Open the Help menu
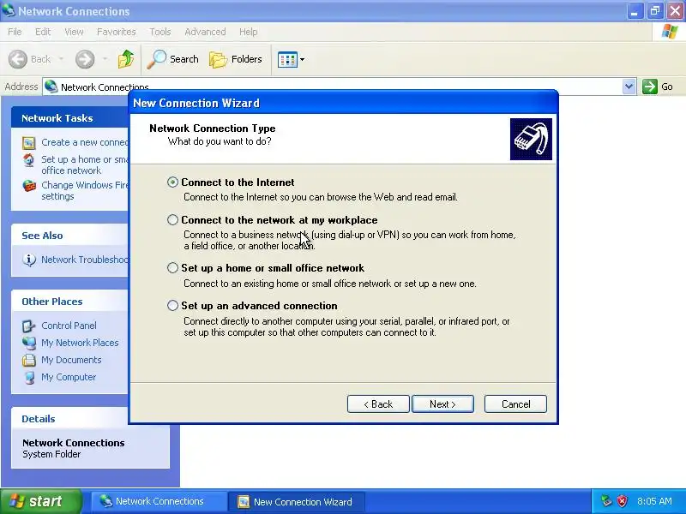 point(248,32)
